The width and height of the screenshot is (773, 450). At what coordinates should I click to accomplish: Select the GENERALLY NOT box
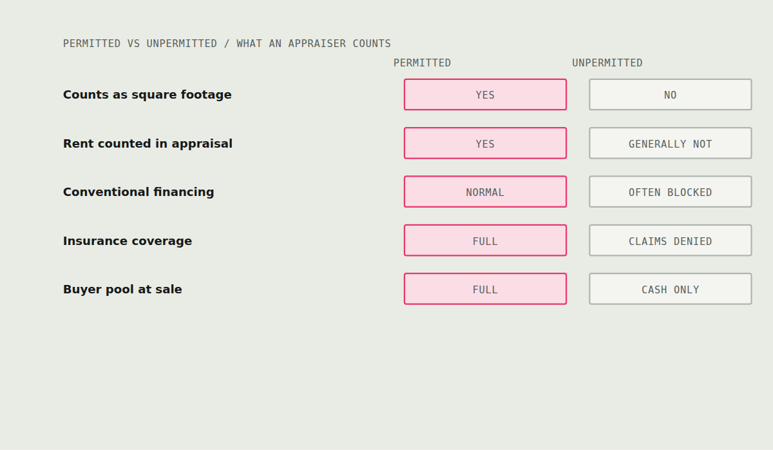(x=671, y=143)
